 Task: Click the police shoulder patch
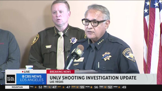tap(129, 55)
